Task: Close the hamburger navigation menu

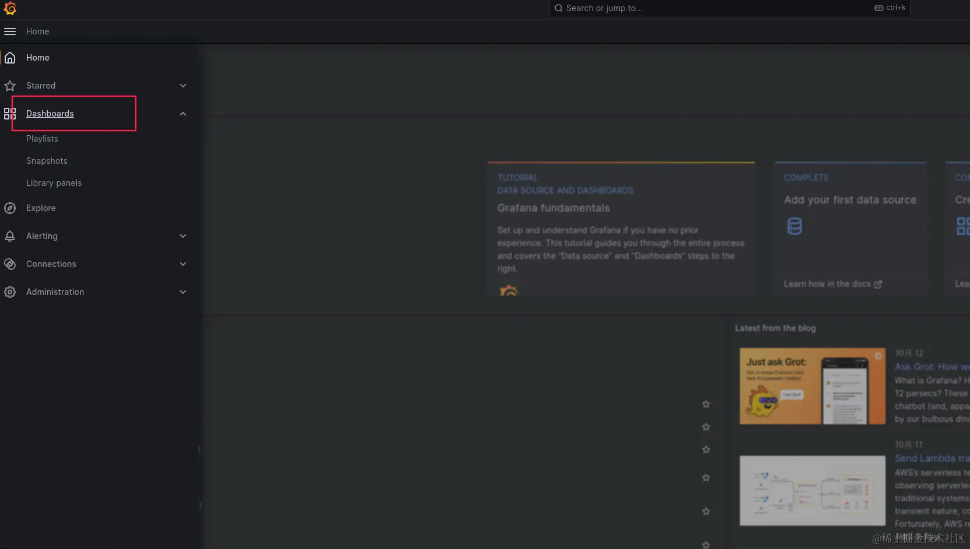Action: point(10,31)
